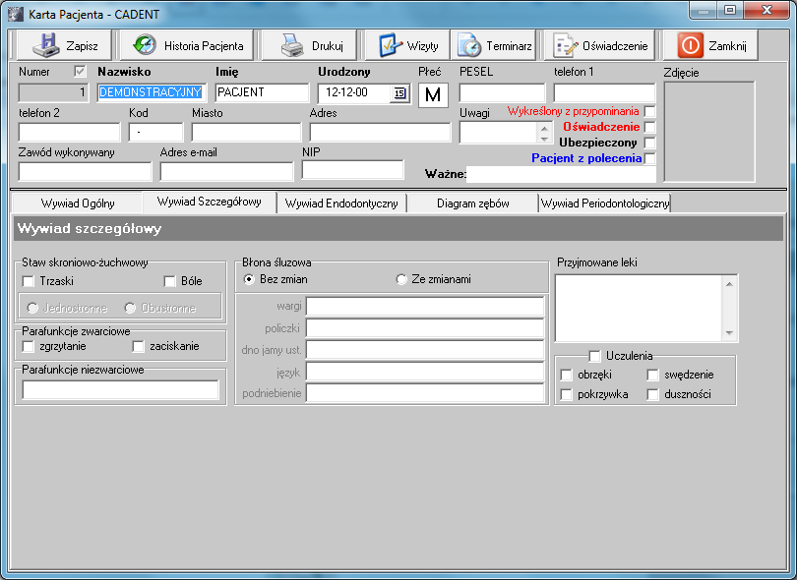Click the red Zamknij close icon
Image resolution: width=797 pixels, height=580 pixels.
(x=691, y=45)
